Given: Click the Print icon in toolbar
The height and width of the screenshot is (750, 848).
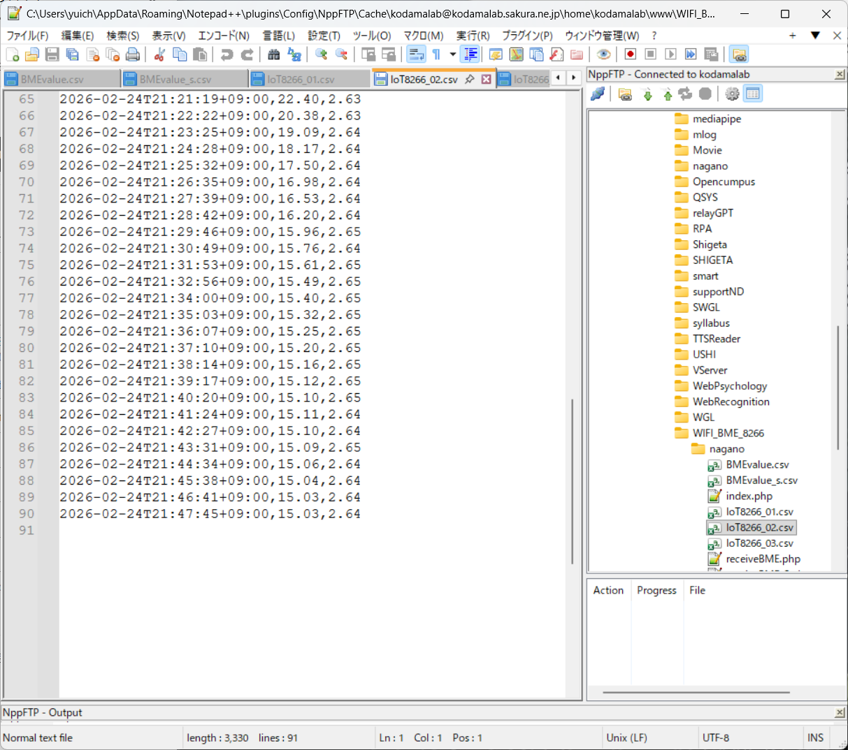Looking at the screenshot, I should tap(132, 54).
